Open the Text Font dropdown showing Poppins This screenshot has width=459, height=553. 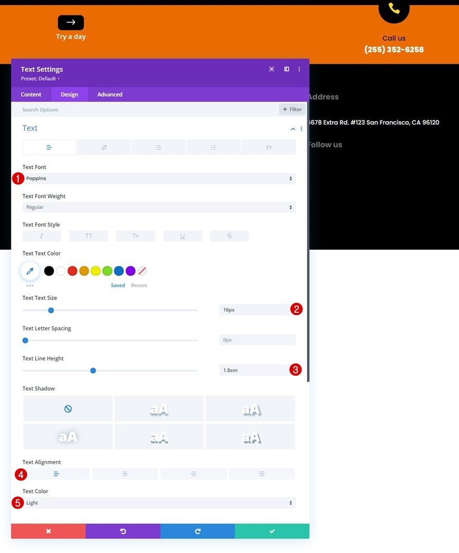click(x=159, y=179)
